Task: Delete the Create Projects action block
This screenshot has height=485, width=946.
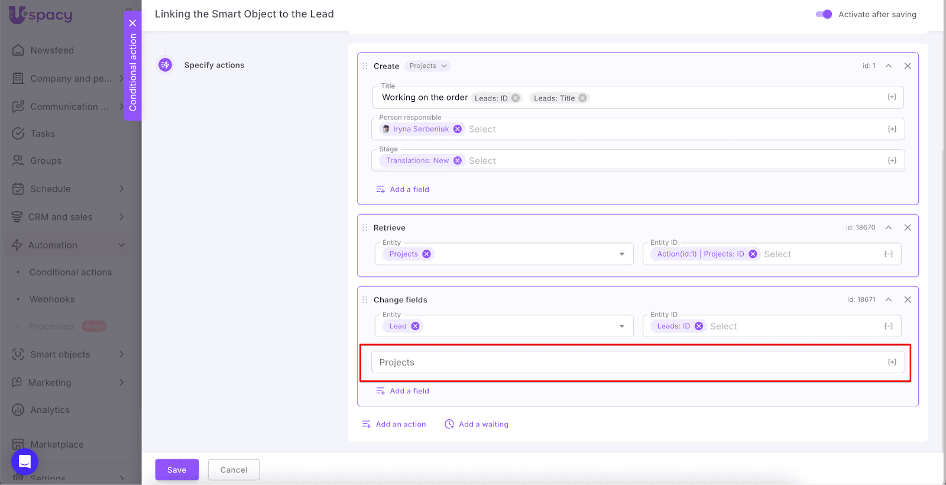Action: click(908, 66)
